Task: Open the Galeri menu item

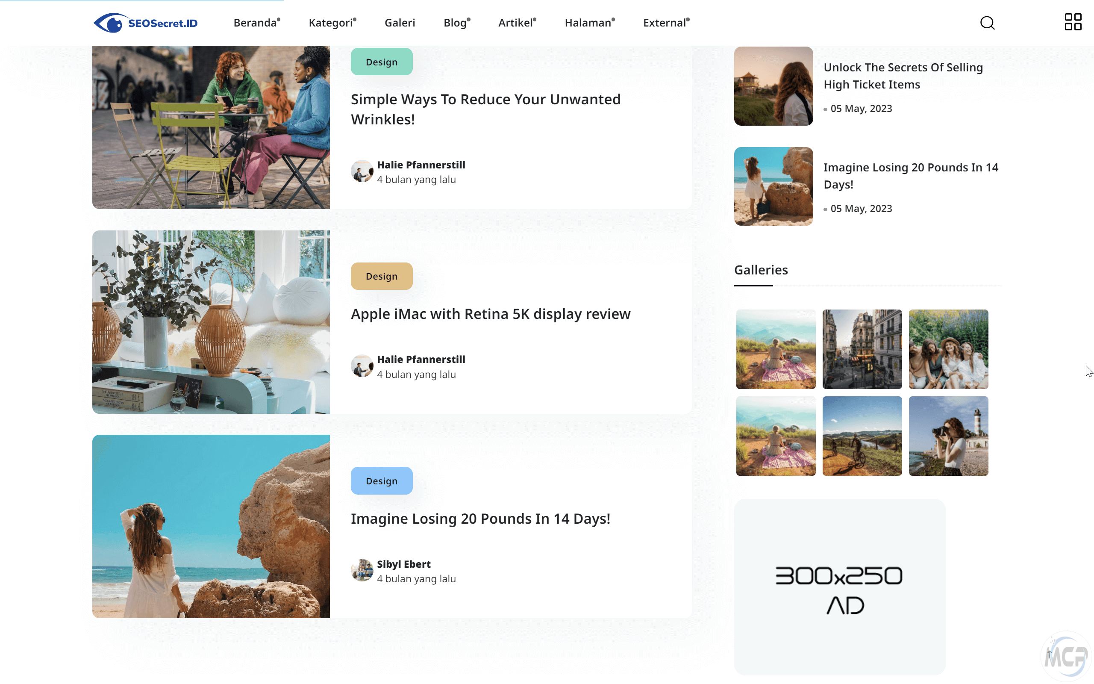Action: tap(400, 23)
